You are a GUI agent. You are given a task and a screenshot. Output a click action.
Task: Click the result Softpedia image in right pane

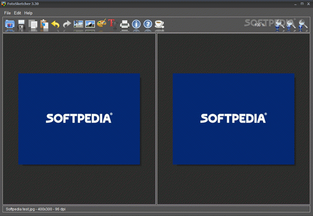point(234,119)
